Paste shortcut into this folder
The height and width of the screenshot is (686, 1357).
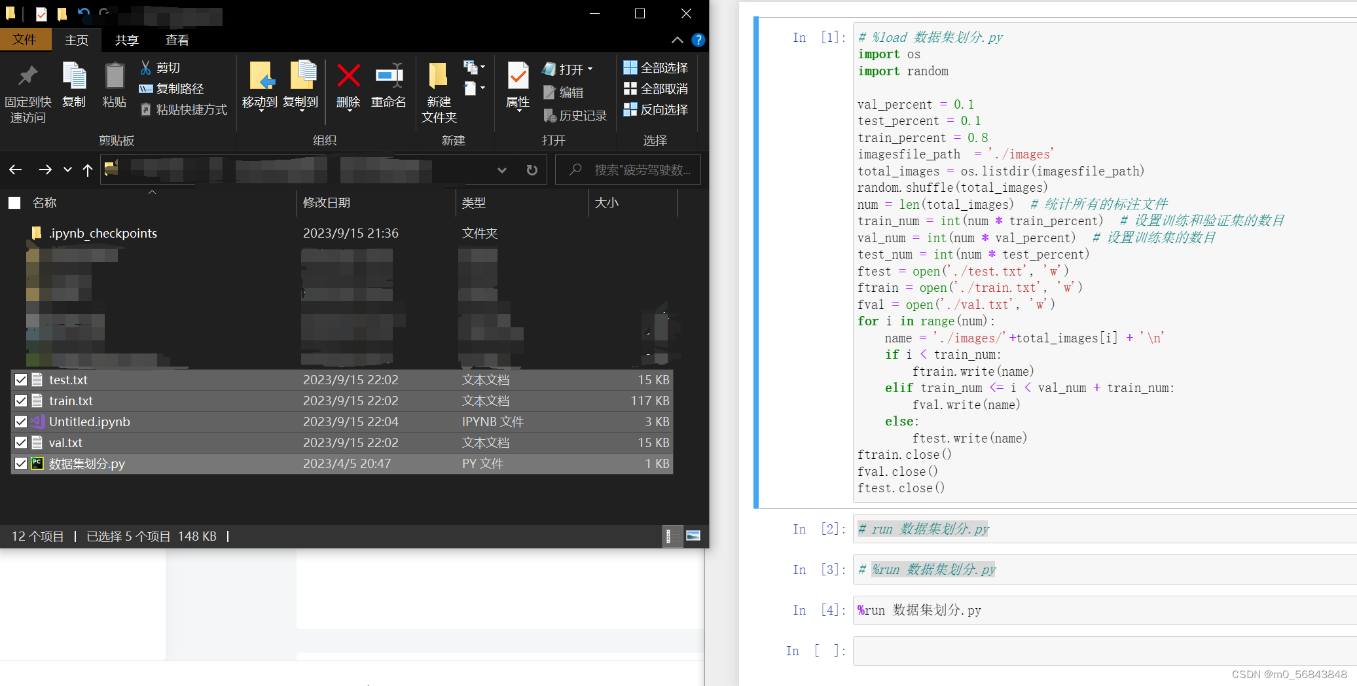pos(183,109)
